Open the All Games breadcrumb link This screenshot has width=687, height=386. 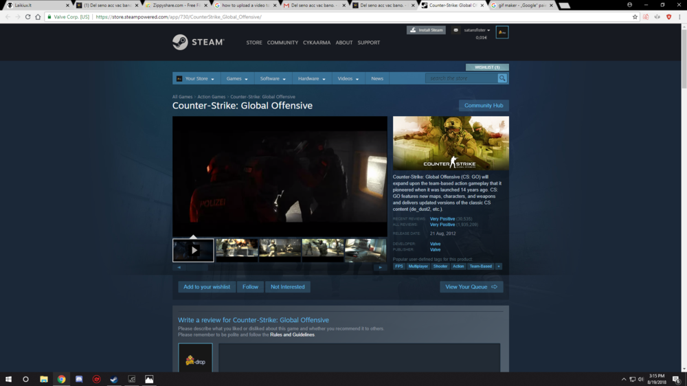[182, 97]
